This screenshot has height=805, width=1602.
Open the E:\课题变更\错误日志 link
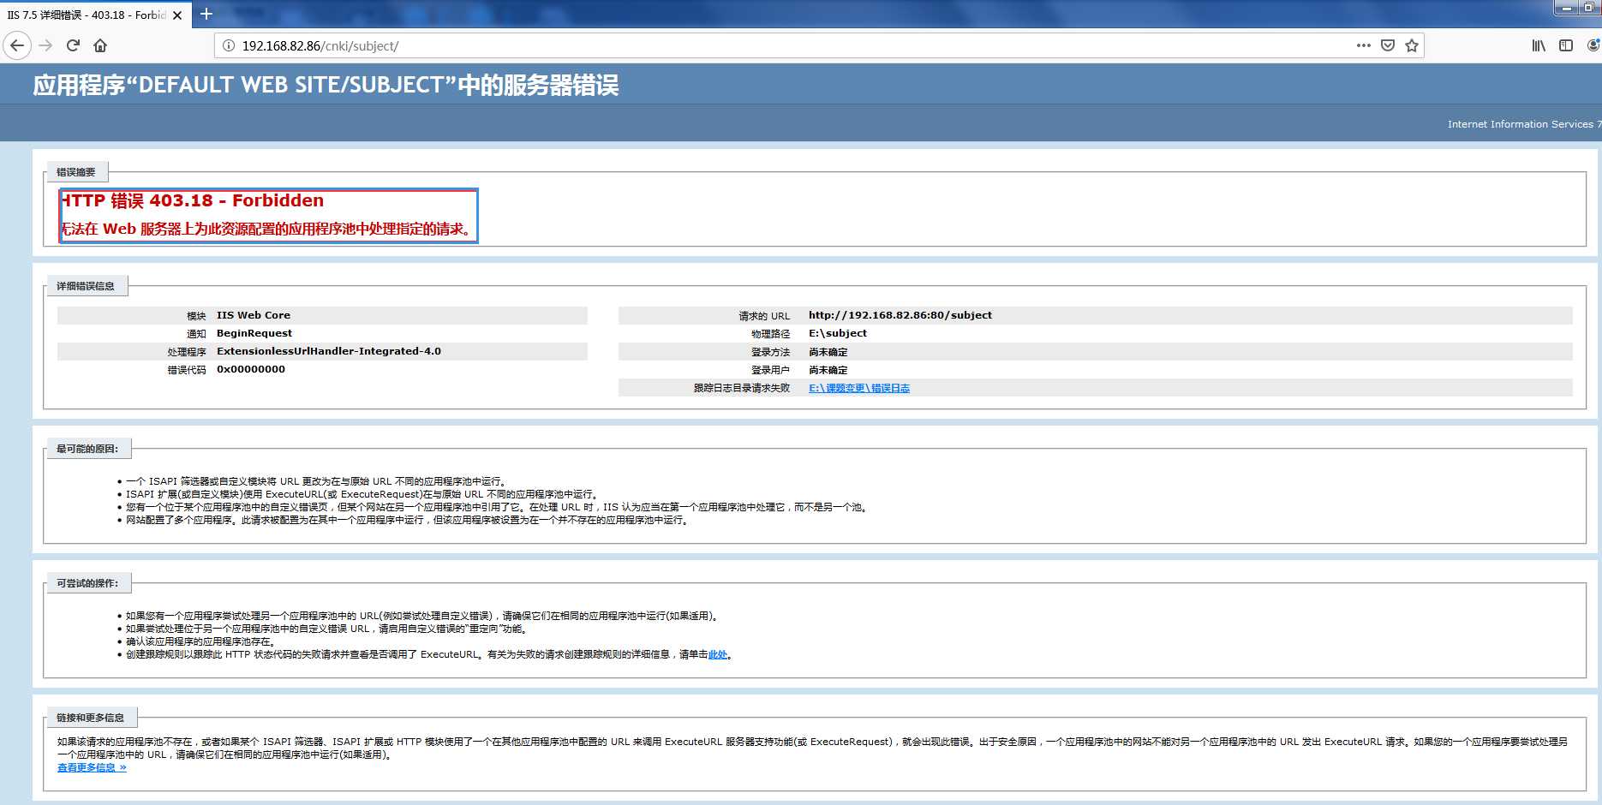(859, 388)
